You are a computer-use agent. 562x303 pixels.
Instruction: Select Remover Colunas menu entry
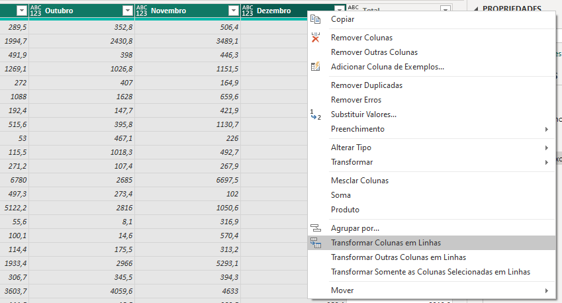tap(432, 38)
